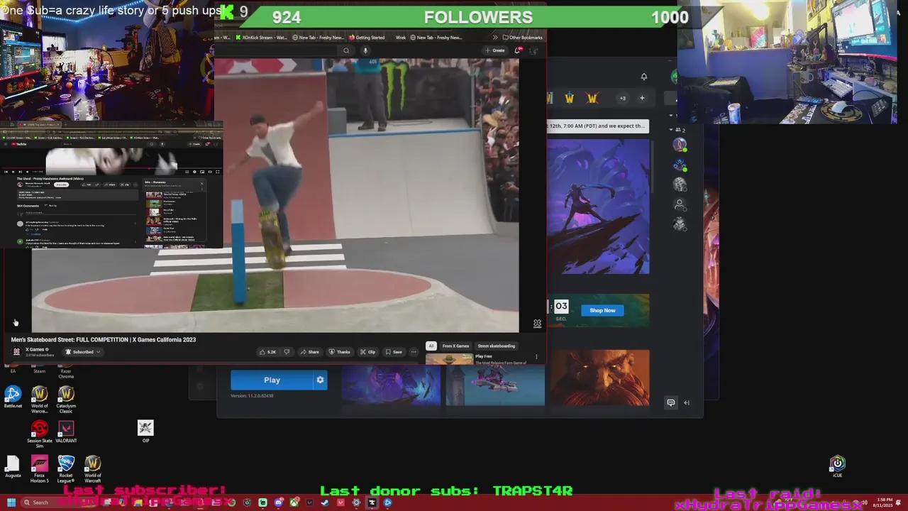Select iCUE desktop icon
Screen dimensions: 908x511
(x=838, y=466)
